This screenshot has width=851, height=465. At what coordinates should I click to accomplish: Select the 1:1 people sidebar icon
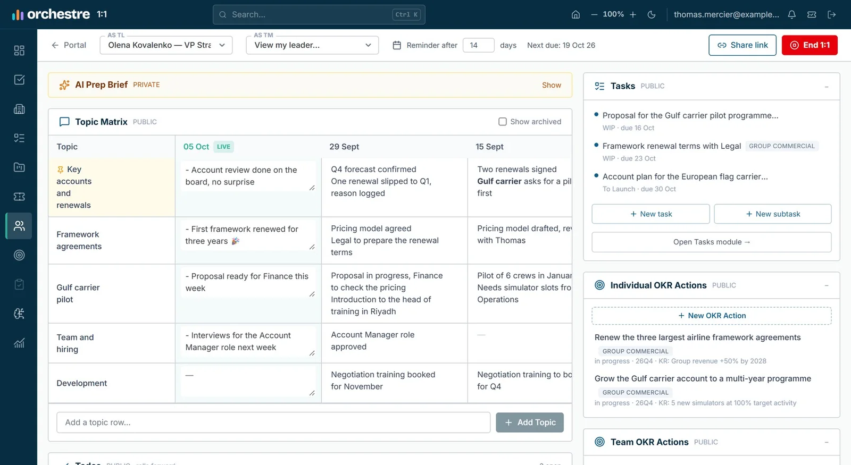(x=19, y=226)
